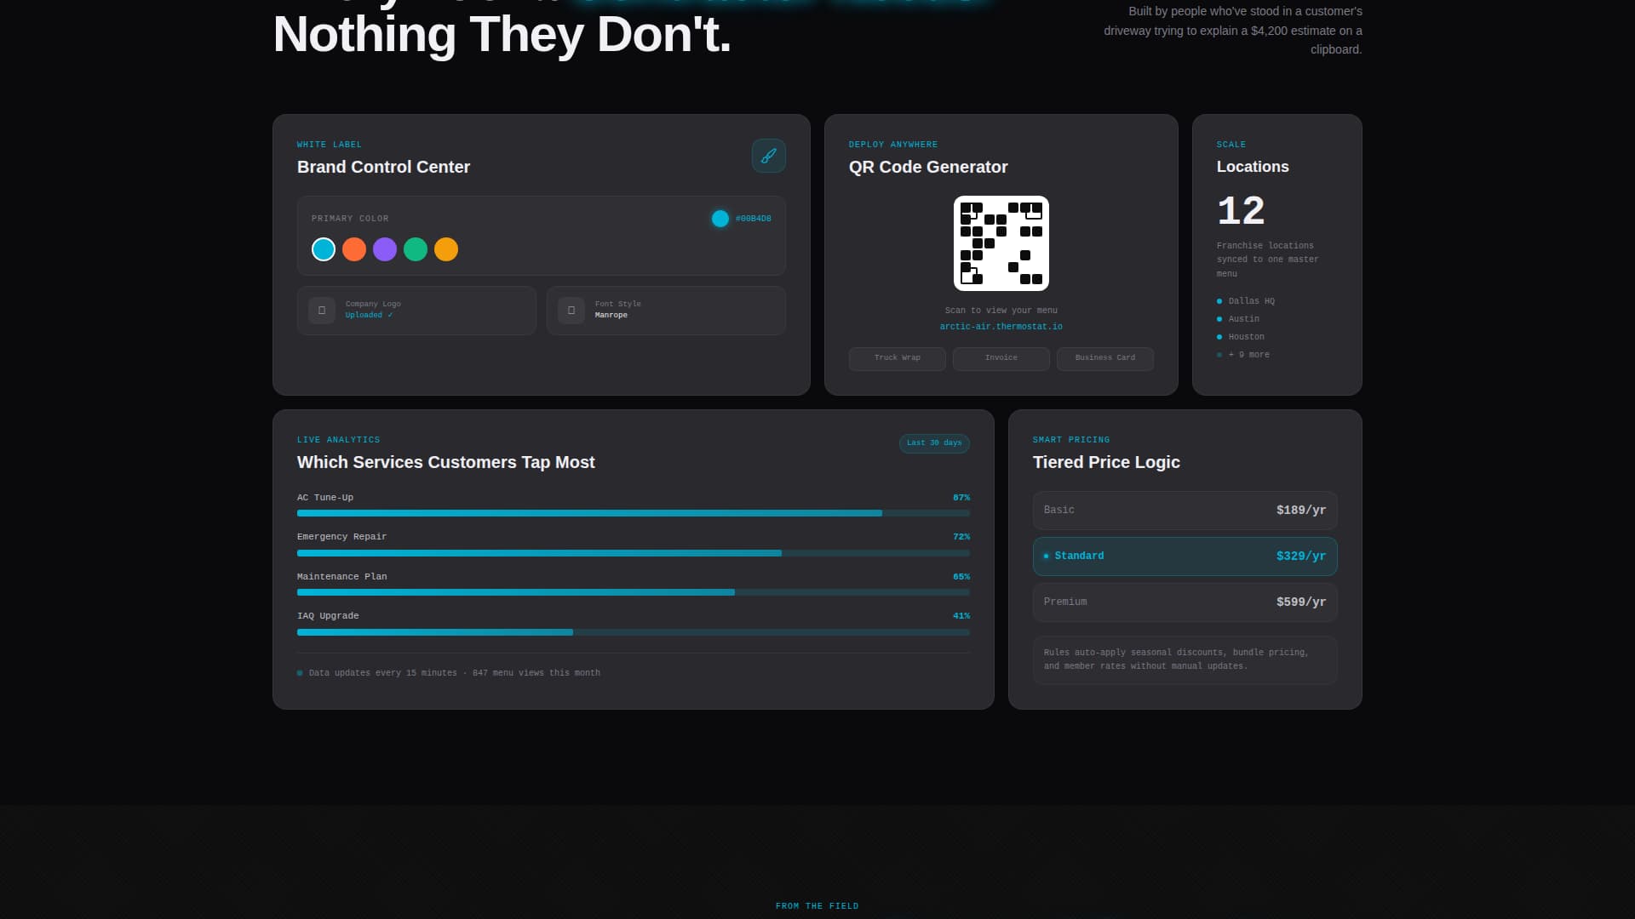The height and width of the screenshot is (919, 1635).
Task: Click the Company Logo icon box
Action: 322,311
